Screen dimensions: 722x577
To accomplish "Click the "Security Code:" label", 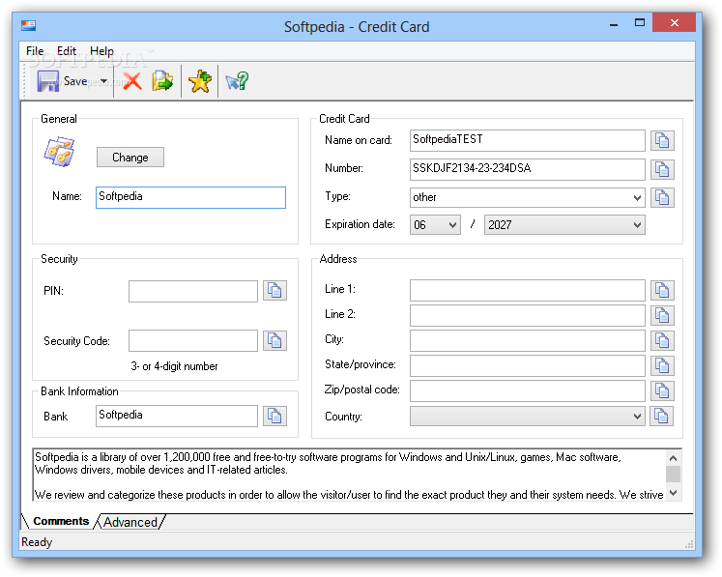I will (76, 341).
